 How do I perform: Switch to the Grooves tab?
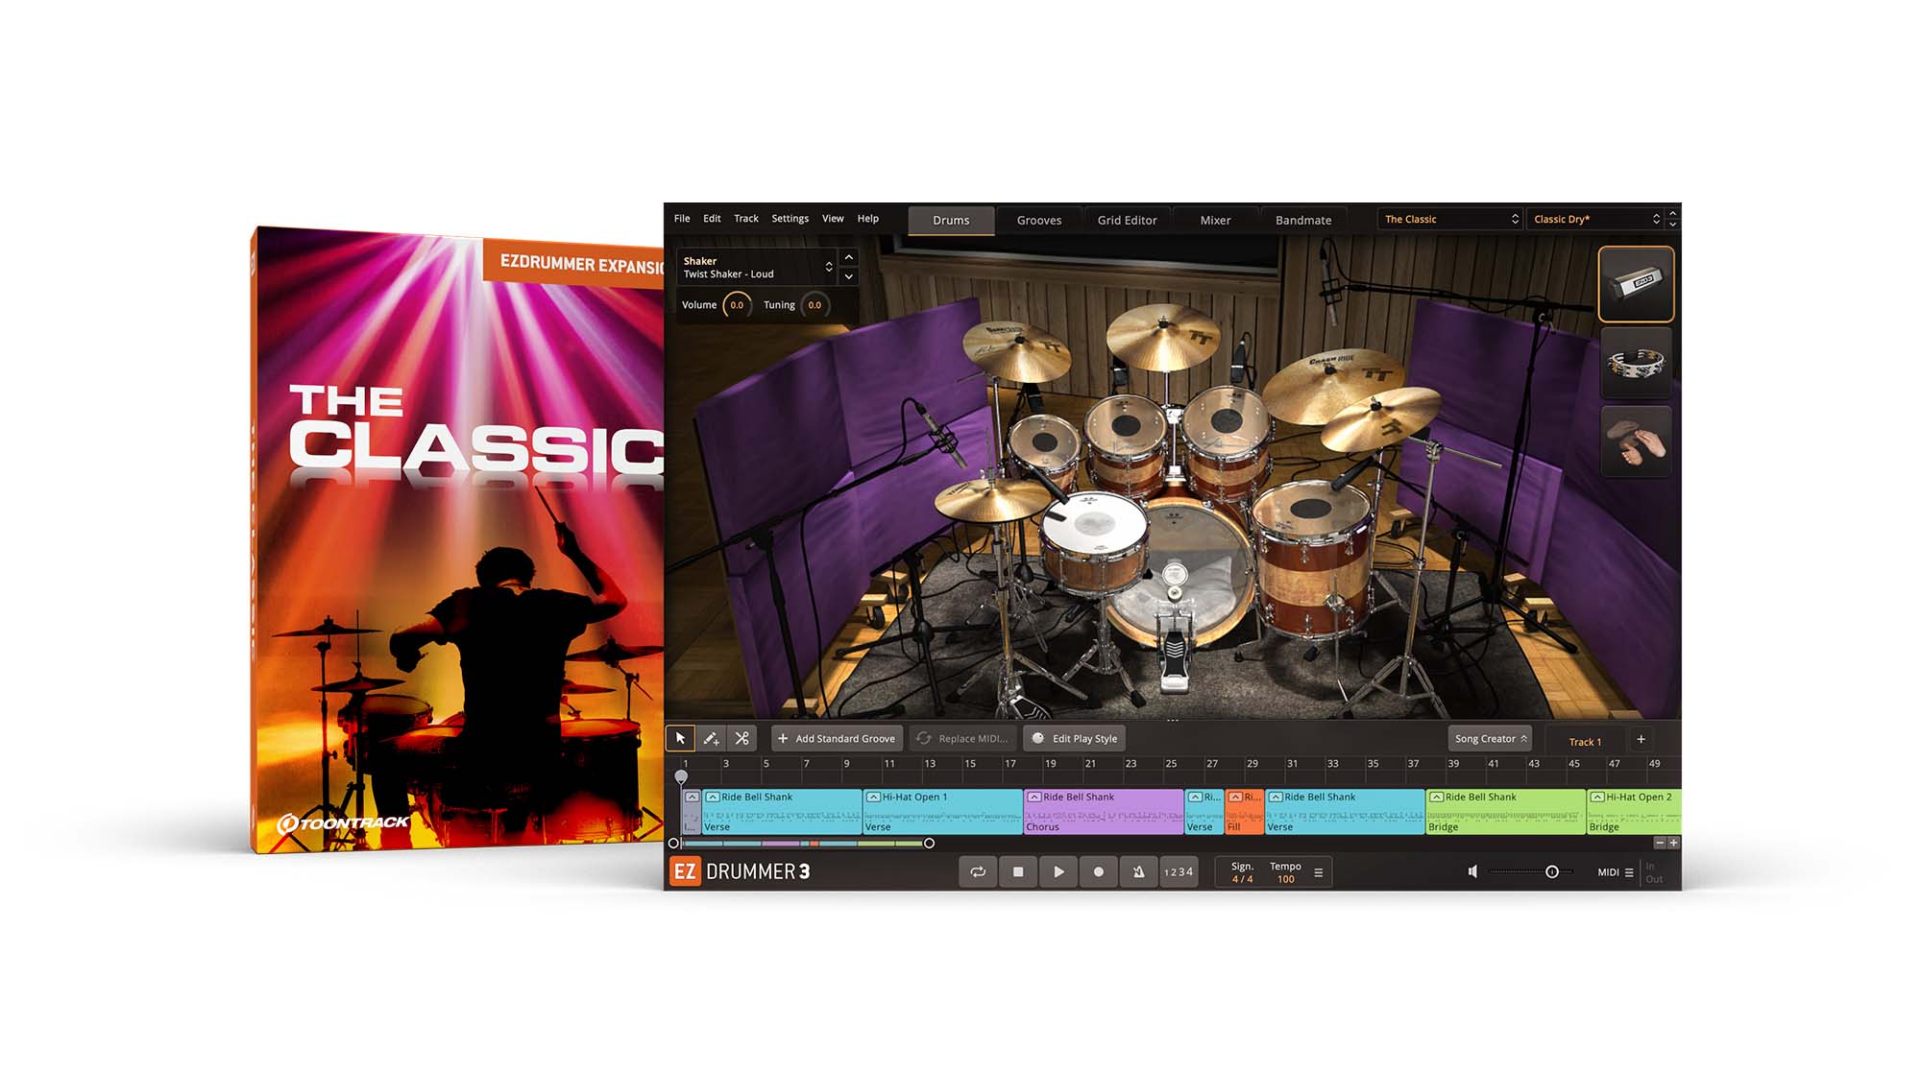1039,220
